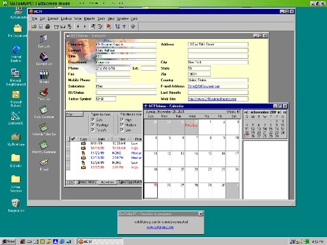This screenshot has width=327, height=245.
Task: Show the Daily Calendar from the sidebar
Action: coord(44,112)
